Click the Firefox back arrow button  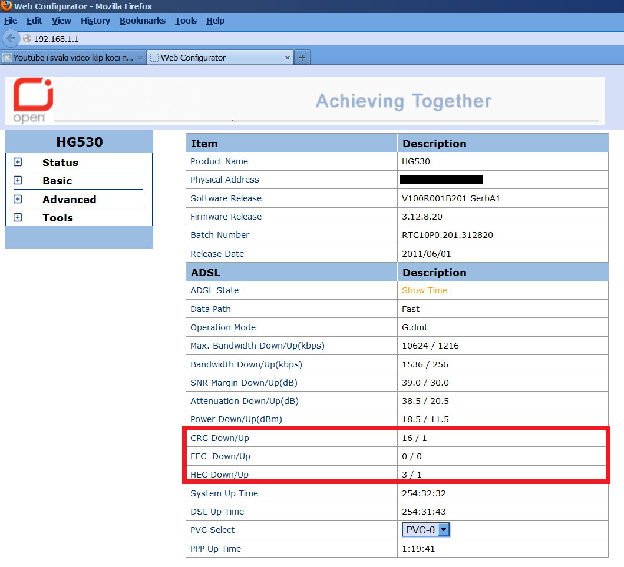11,38
